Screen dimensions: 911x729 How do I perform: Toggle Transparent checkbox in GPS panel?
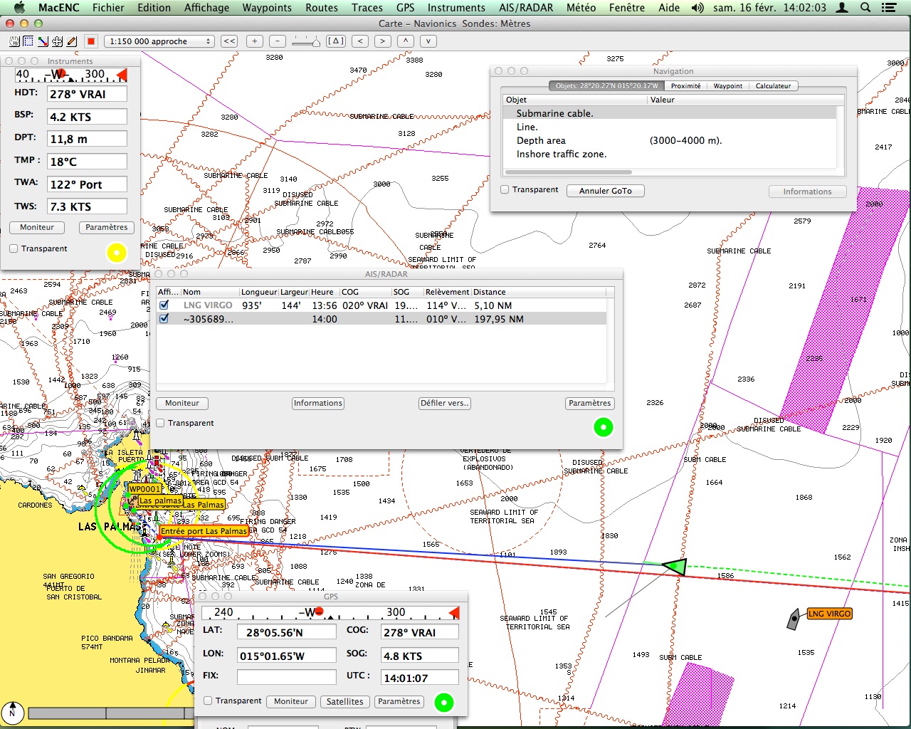[208, 701]
